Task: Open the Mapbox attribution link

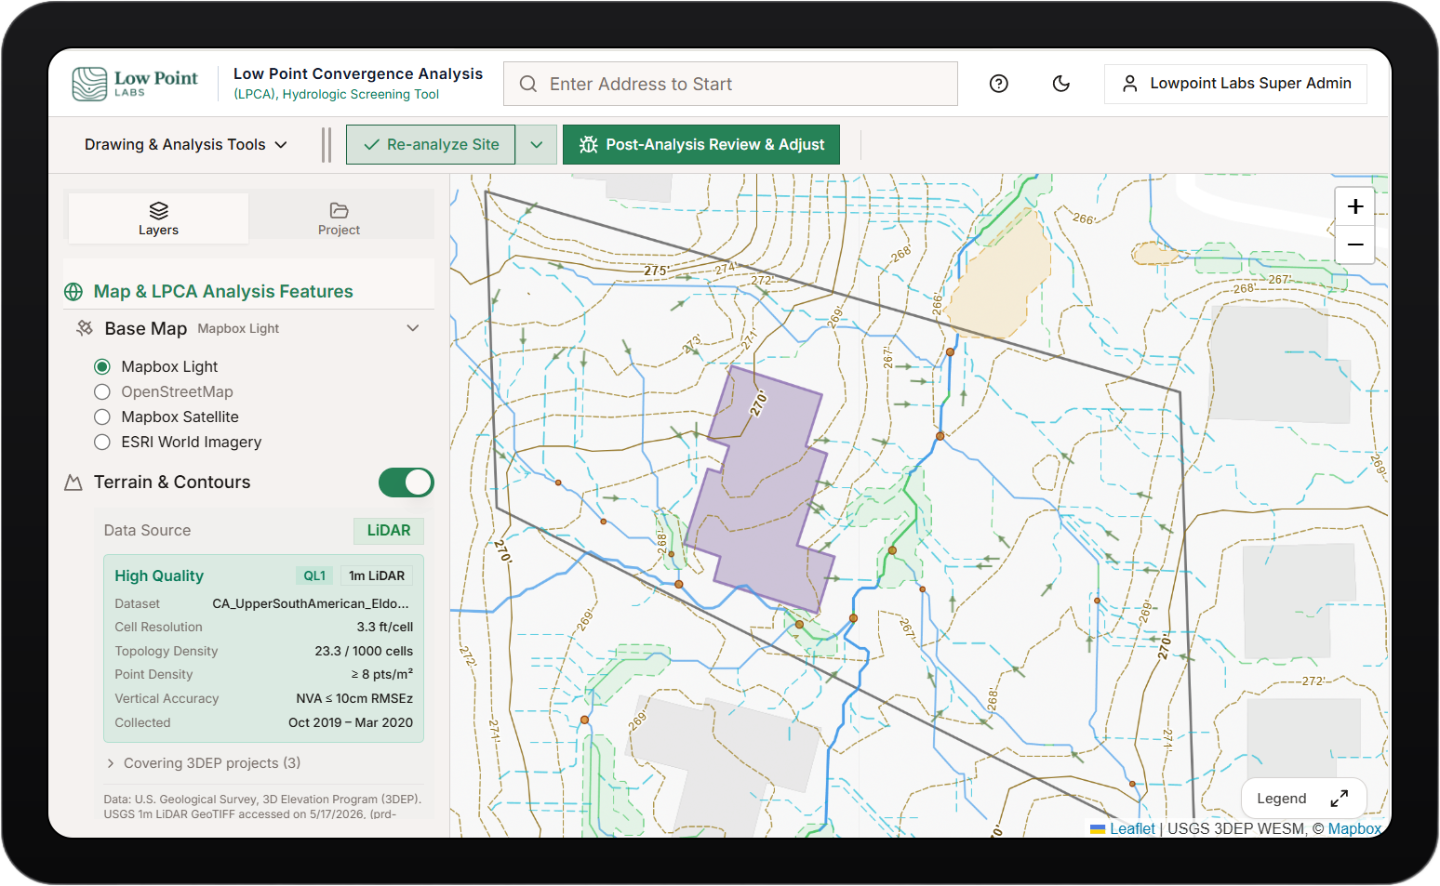Action: coord(1354,828)
